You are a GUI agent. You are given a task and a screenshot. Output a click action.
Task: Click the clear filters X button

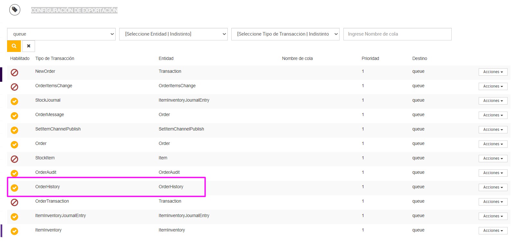click(x=29, y=46)
